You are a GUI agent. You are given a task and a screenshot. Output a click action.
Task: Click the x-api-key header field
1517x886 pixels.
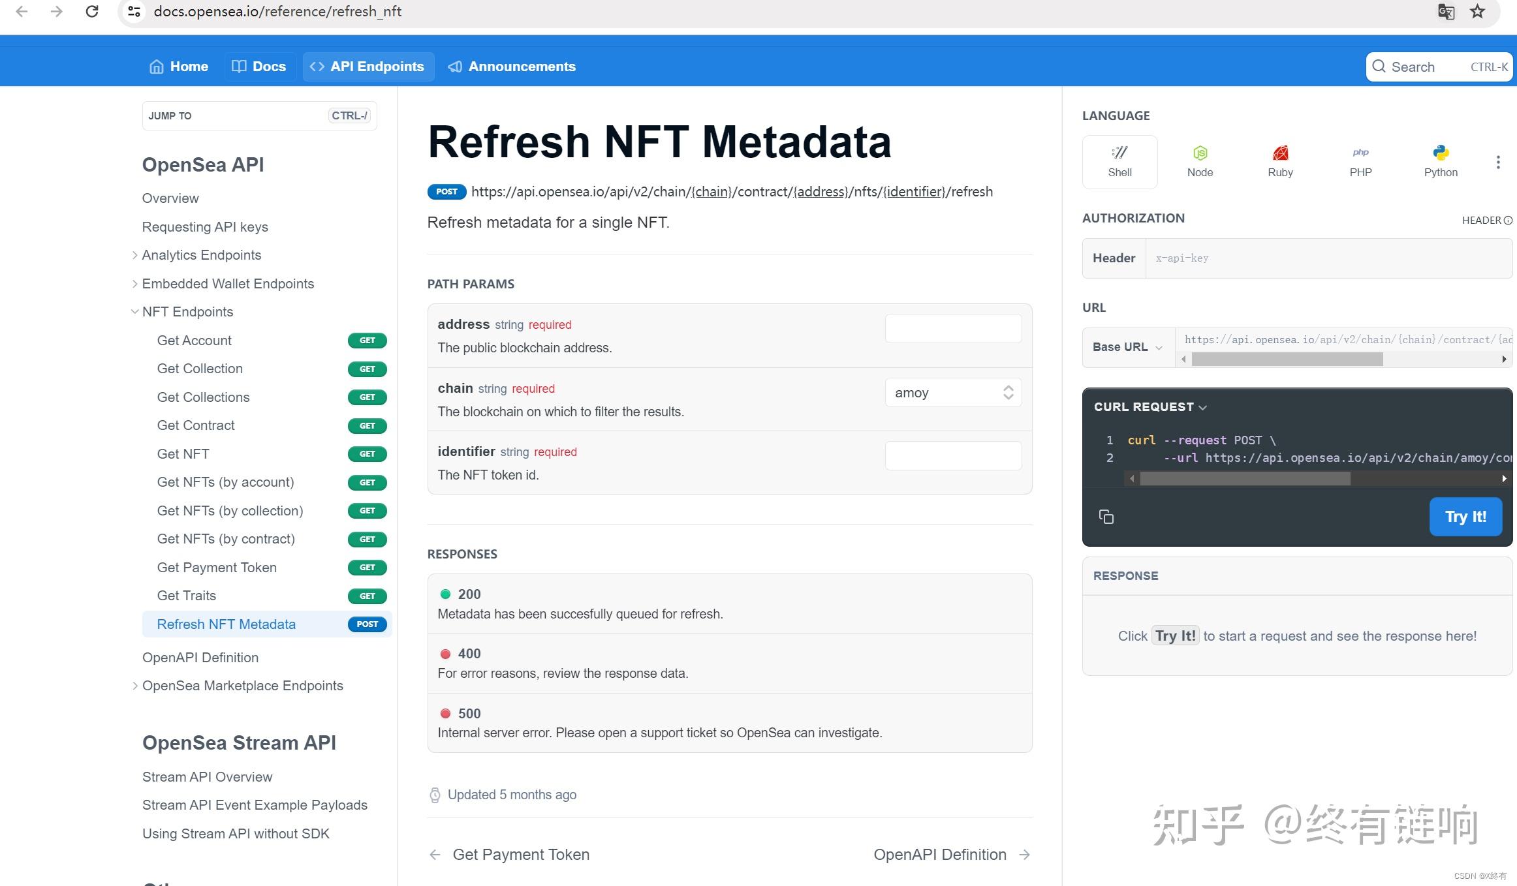[x=1328, y=258]
